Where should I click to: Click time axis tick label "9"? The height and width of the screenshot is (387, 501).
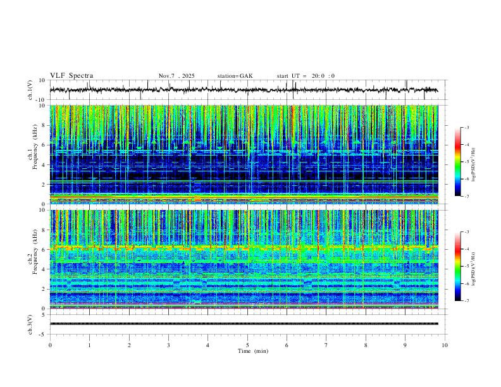(405, 345)
